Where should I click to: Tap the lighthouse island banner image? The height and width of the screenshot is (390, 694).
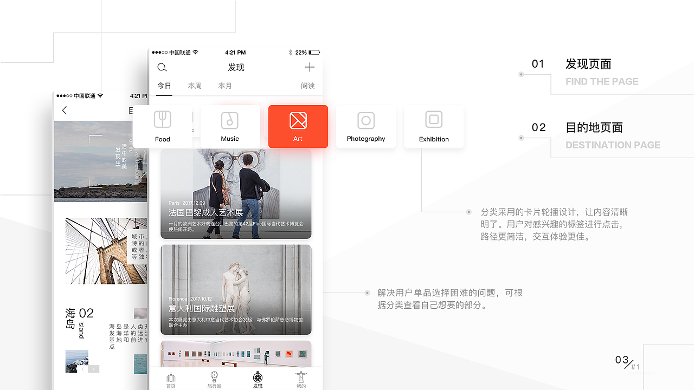coord(101,161)
